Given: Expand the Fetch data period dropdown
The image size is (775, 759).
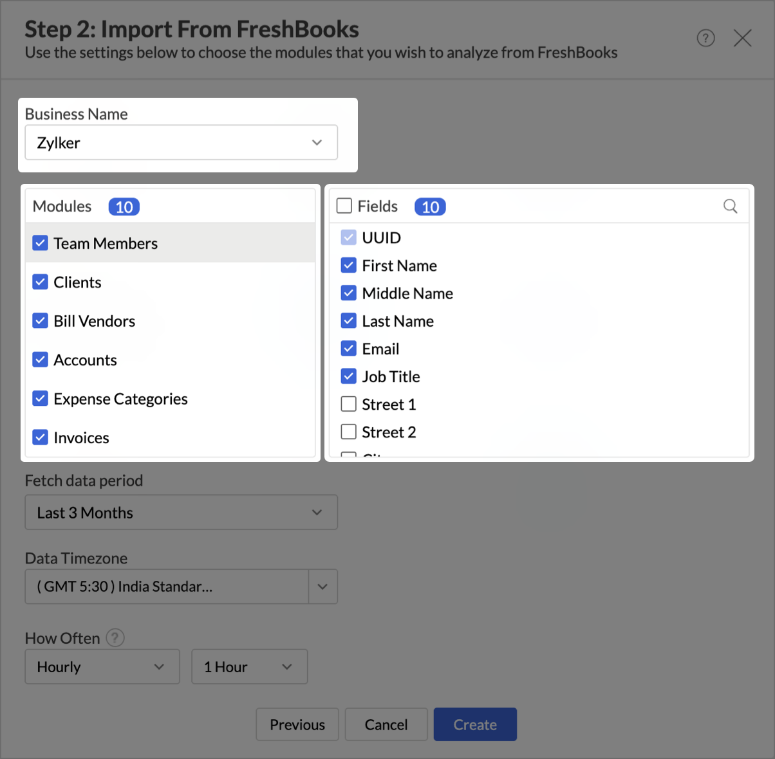Looking at the screenshot, I should tap(181, 513).
